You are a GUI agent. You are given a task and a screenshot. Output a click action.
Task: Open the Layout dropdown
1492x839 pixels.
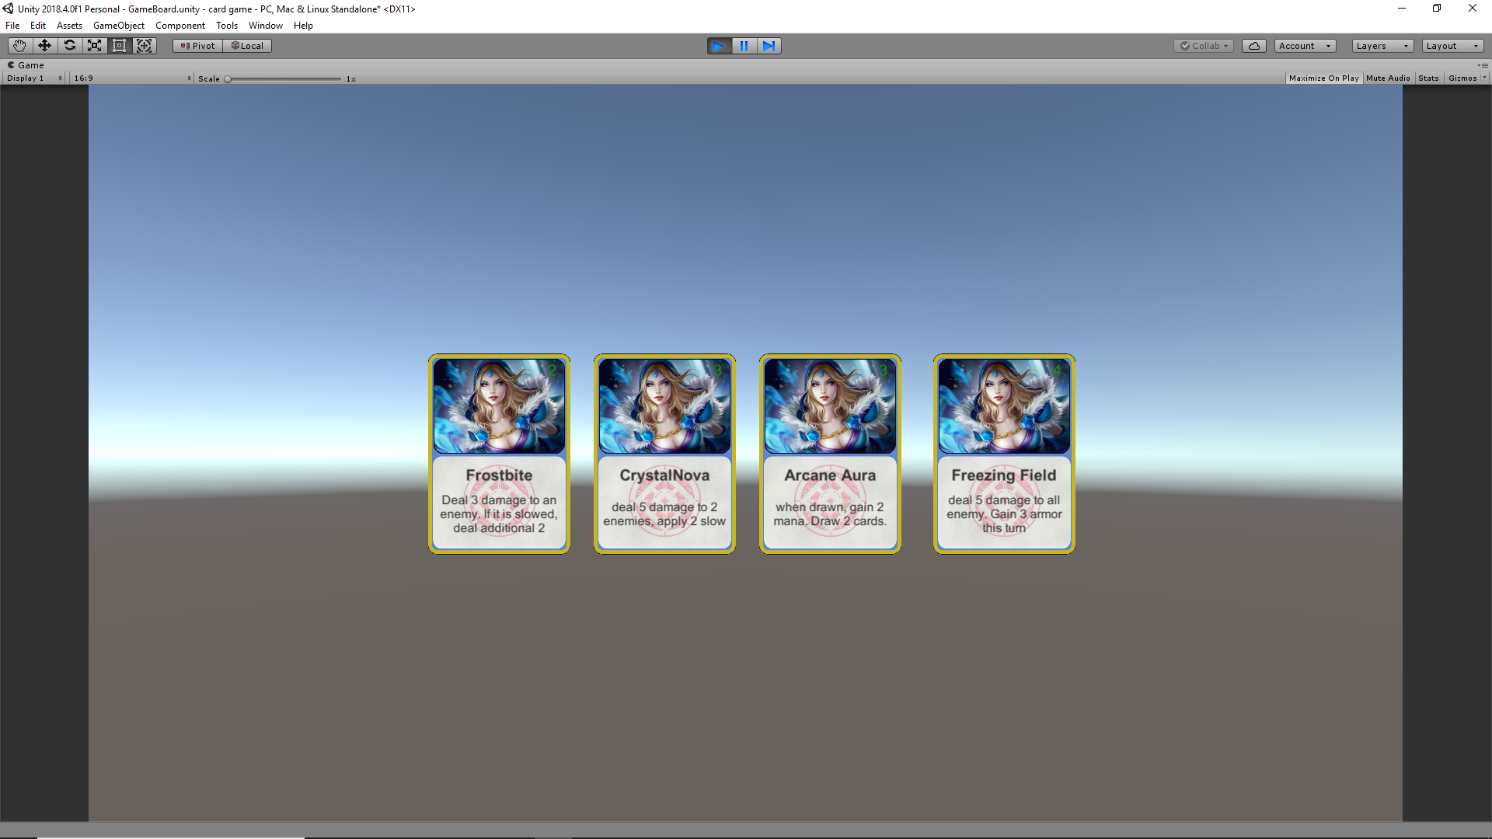(1453, 46)
